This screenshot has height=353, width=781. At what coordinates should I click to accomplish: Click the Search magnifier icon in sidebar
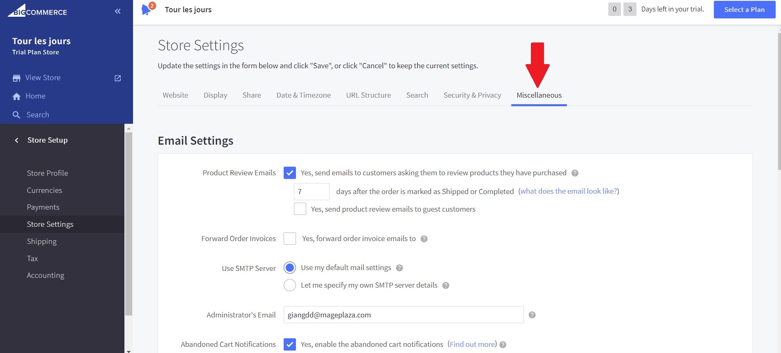point(16,115)
